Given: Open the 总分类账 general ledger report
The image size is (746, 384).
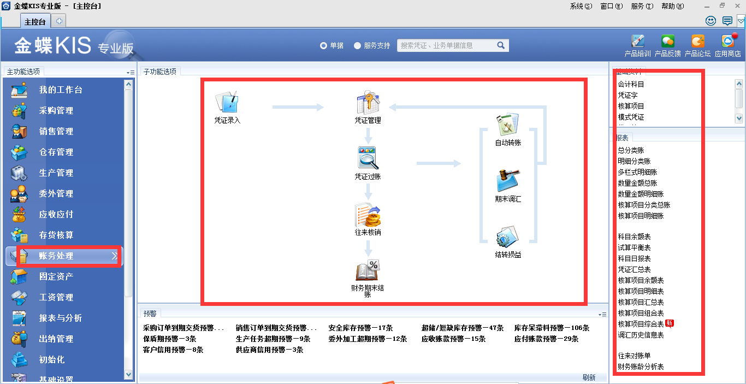Looking at the screenshot, I should pyautogui.click(x=631, y=150).
